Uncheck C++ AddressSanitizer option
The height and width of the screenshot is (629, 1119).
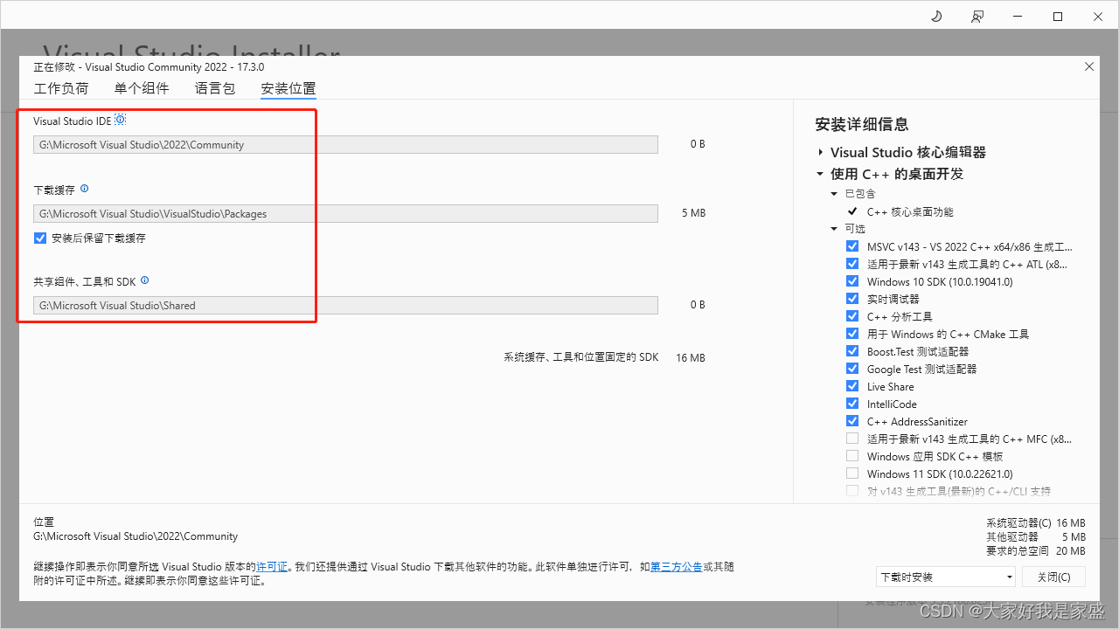(852, 421)
